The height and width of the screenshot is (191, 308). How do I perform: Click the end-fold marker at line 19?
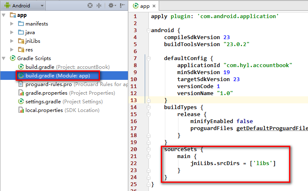pos(148,142)
